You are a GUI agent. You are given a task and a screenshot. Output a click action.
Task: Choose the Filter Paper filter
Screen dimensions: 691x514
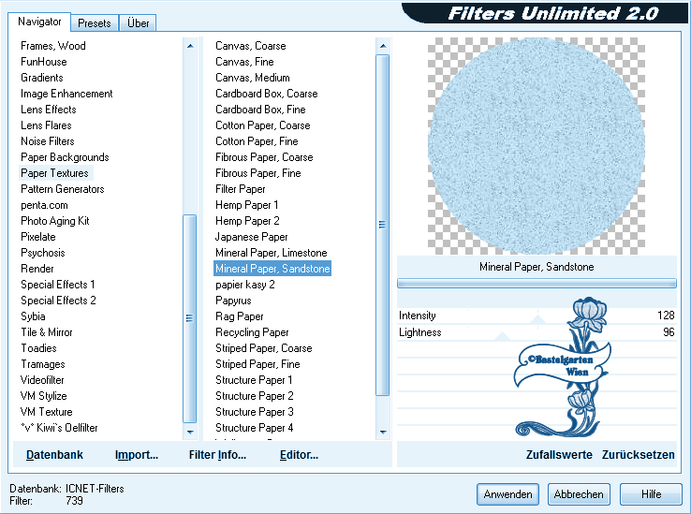(241, 189)
